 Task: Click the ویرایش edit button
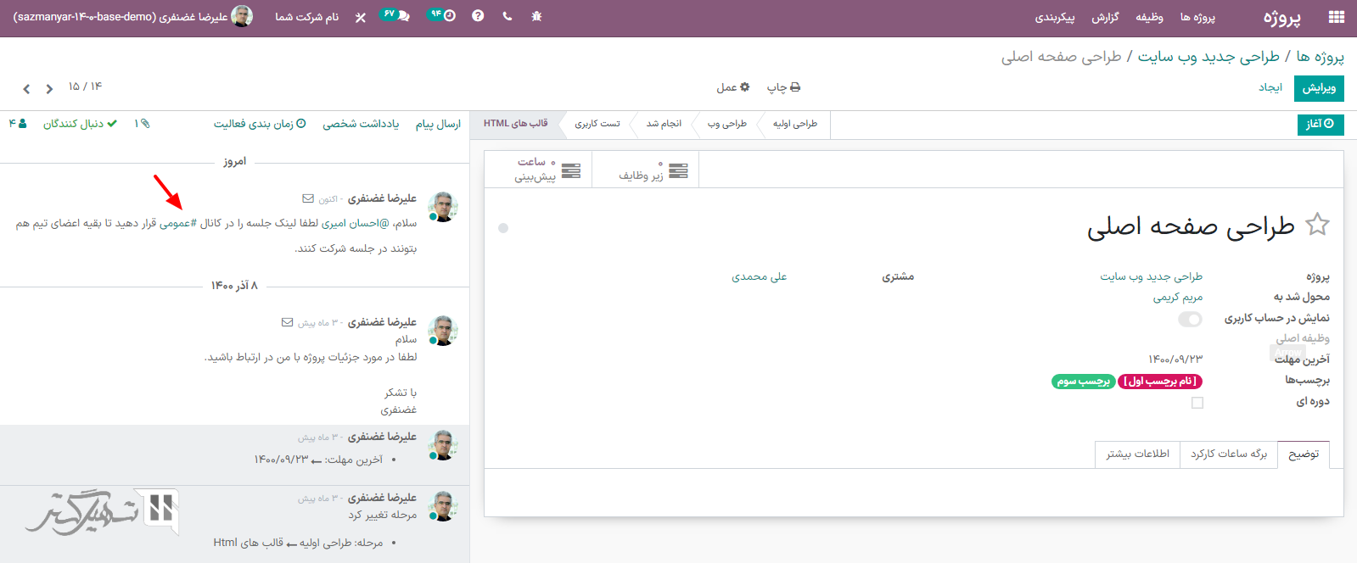click(1318, 88)
